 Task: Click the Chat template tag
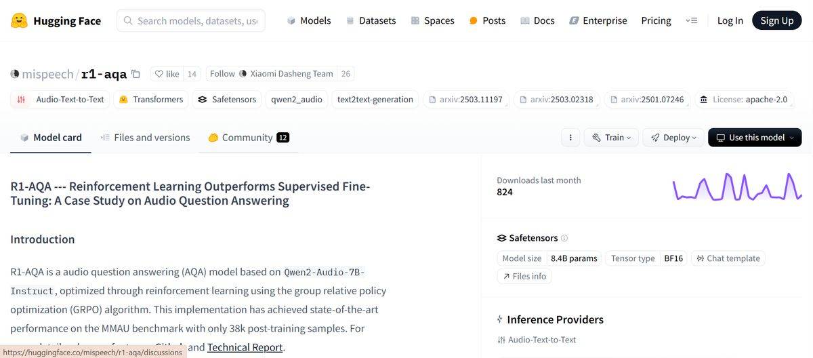tap(728, 258)
